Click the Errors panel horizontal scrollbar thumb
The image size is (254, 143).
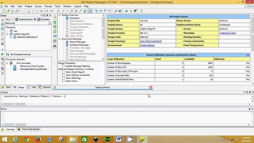click(x=15, y=124)
